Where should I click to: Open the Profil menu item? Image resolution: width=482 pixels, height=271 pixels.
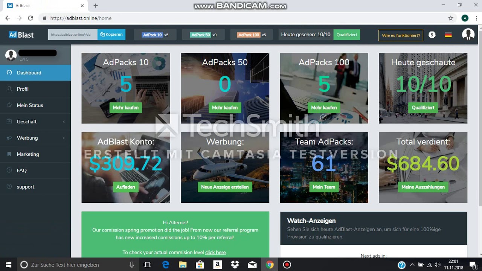pyautogui.click(x=35, y=89)
